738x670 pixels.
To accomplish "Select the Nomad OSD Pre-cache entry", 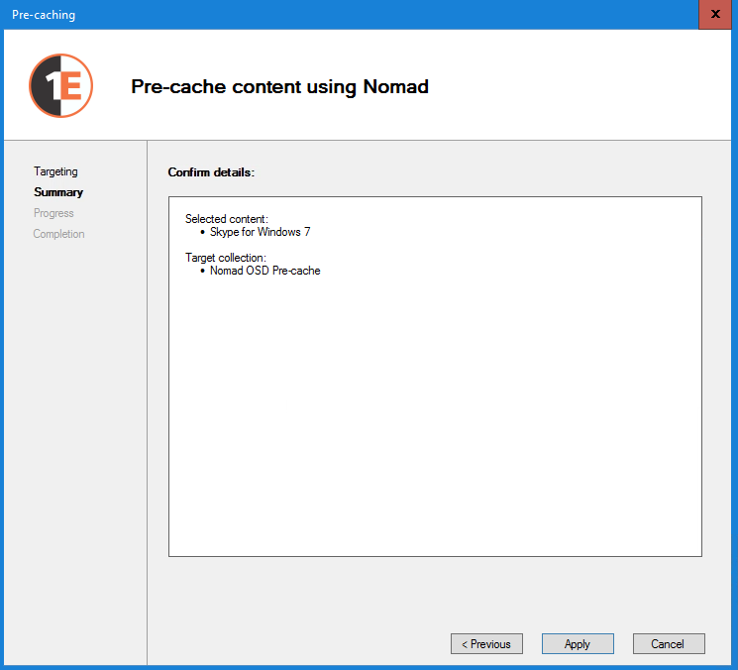I will tap(264, 271).
